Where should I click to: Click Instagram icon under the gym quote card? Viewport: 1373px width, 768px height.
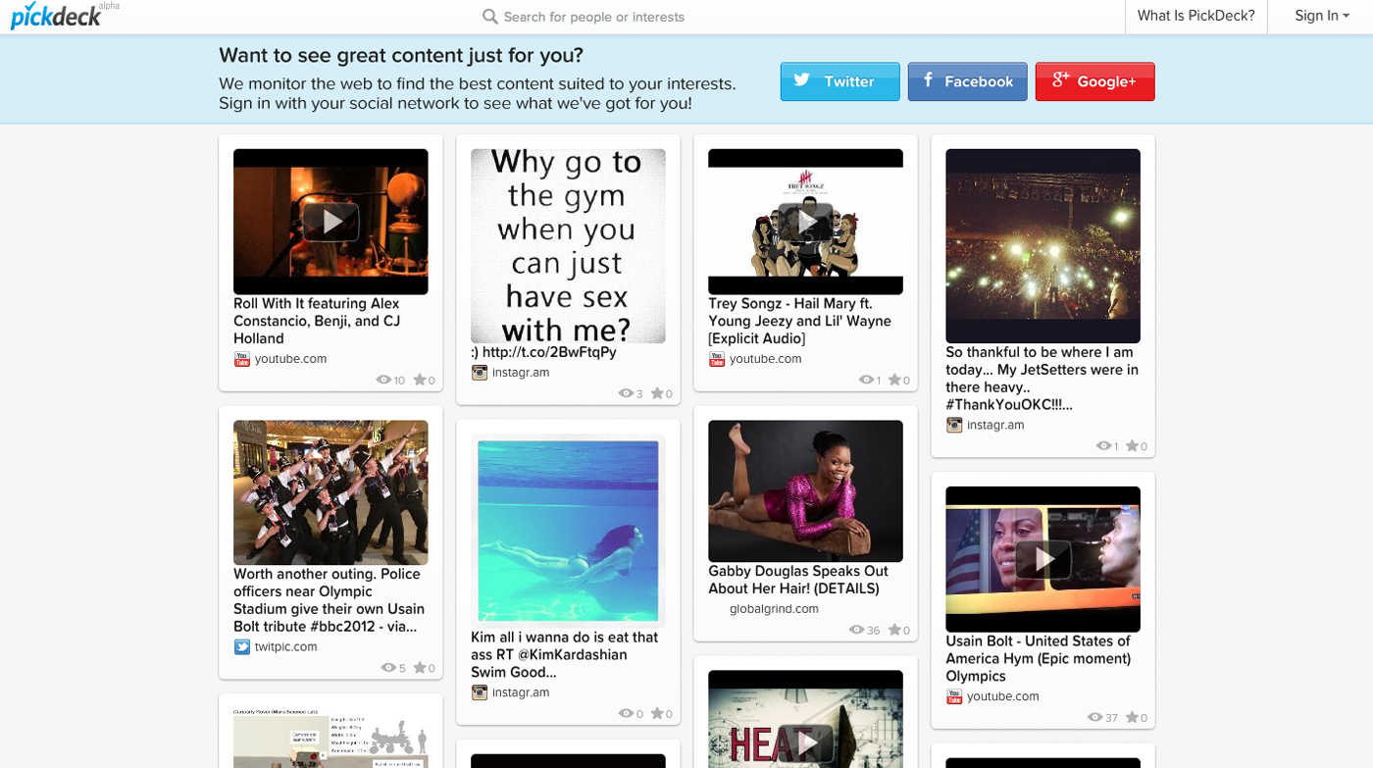coord(480,373)
